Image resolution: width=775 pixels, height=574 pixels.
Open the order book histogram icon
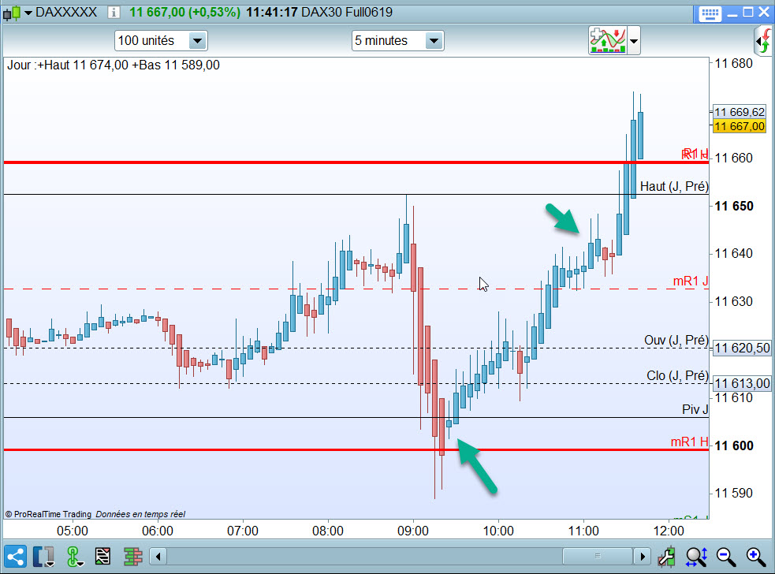click(132, 557)
